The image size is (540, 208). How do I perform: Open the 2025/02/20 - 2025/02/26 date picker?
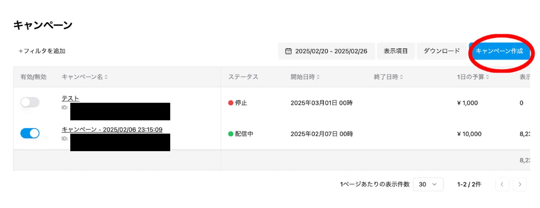[326, 51]
